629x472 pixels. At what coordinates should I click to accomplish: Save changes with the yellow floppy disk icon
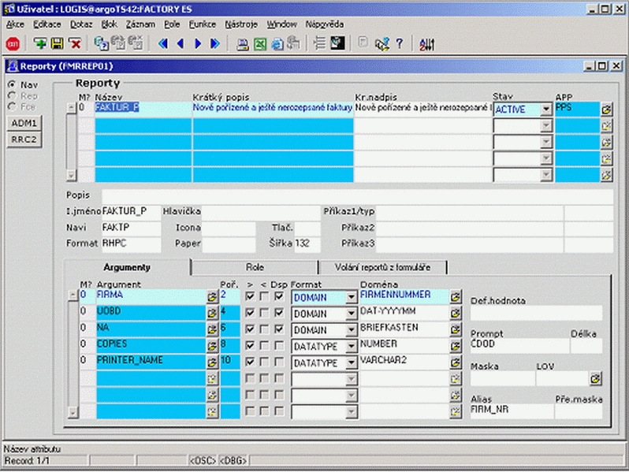[57, 43]
